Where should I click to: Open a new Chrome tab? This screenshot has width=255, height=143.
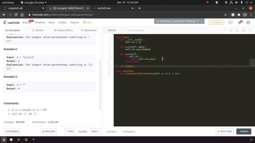coord(139,8)
